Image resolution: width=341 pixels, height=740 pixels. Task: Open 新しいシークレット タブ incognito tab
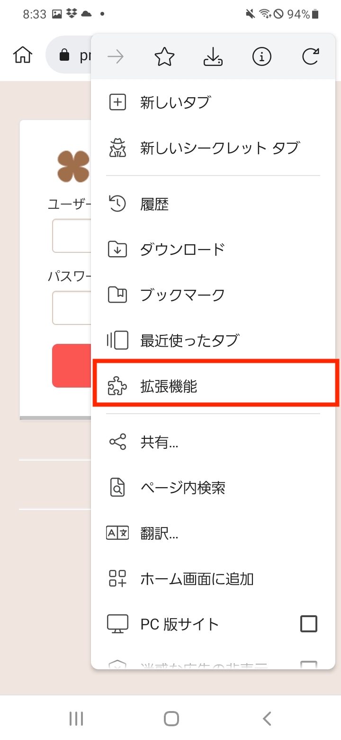[x=220, y=148]
